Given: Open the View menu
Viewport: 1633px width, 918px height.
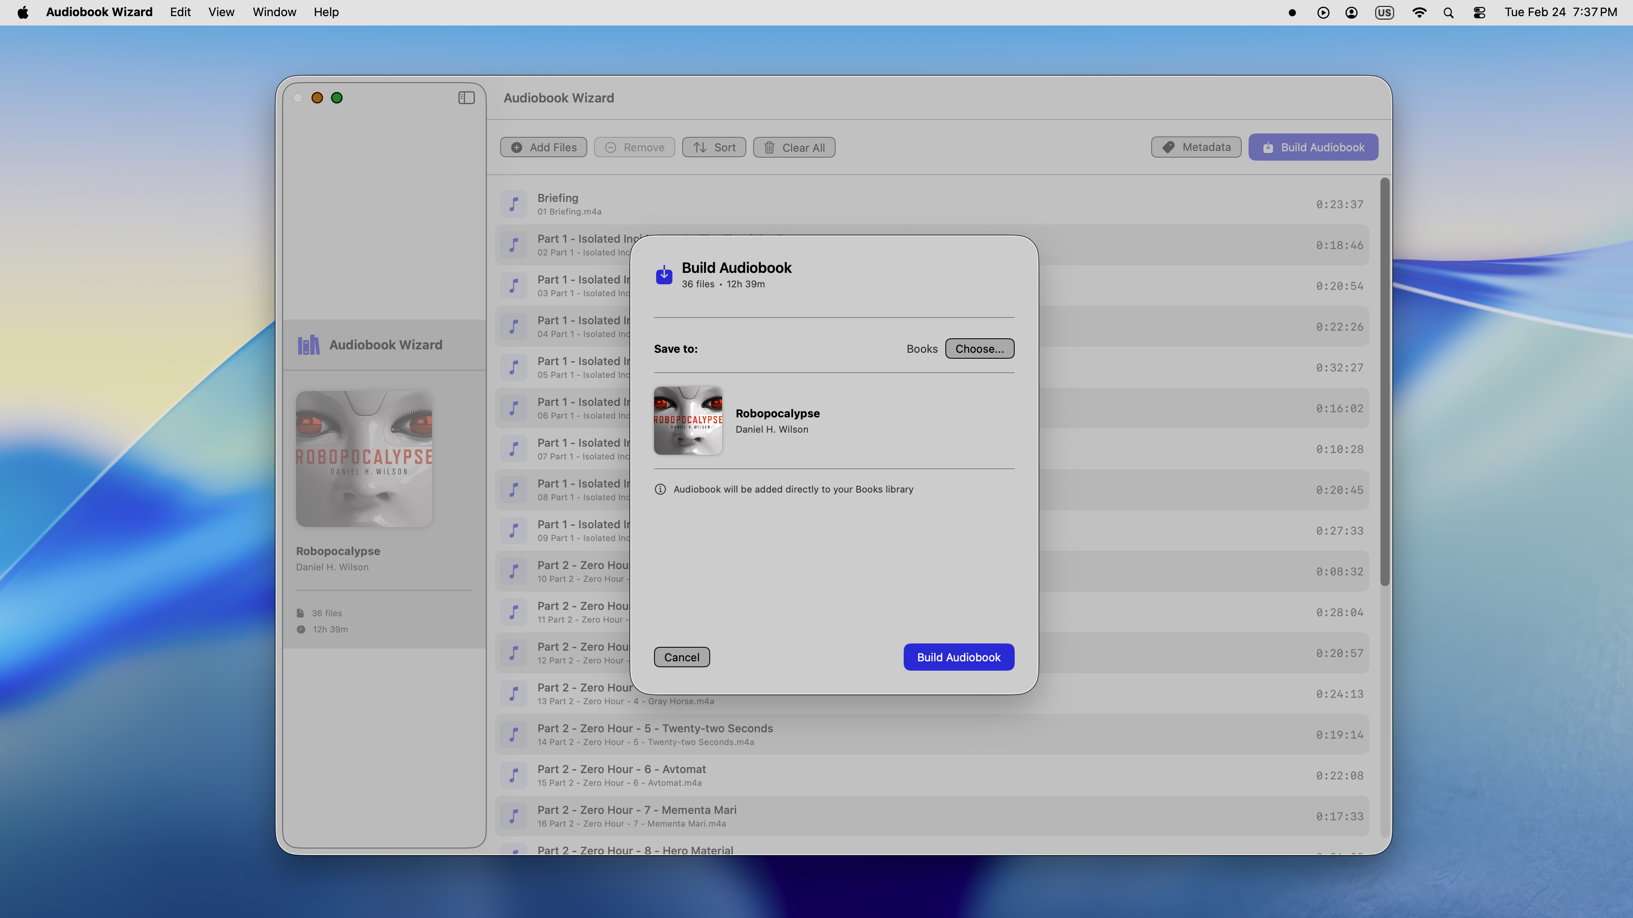Looking at the screenshot, I should tap(221, 12).
